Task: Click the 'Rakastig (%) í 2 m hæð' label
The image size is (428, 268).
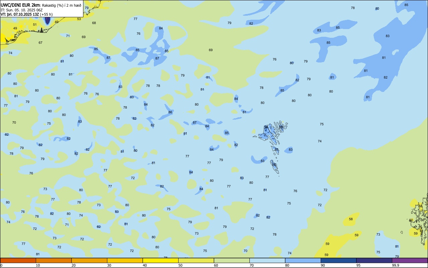Action: (62, 5)
